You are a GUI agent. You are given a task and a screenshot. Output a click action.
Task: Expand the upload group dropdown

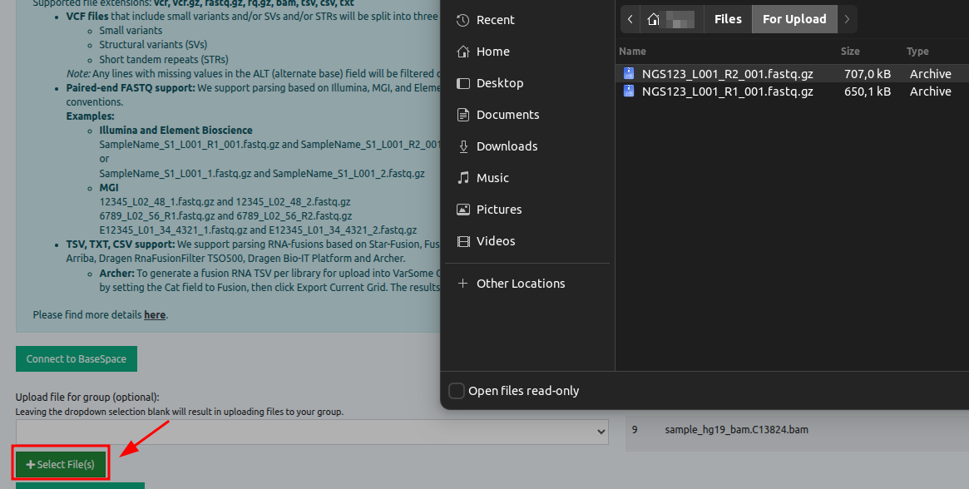click(x=312, y=432)
